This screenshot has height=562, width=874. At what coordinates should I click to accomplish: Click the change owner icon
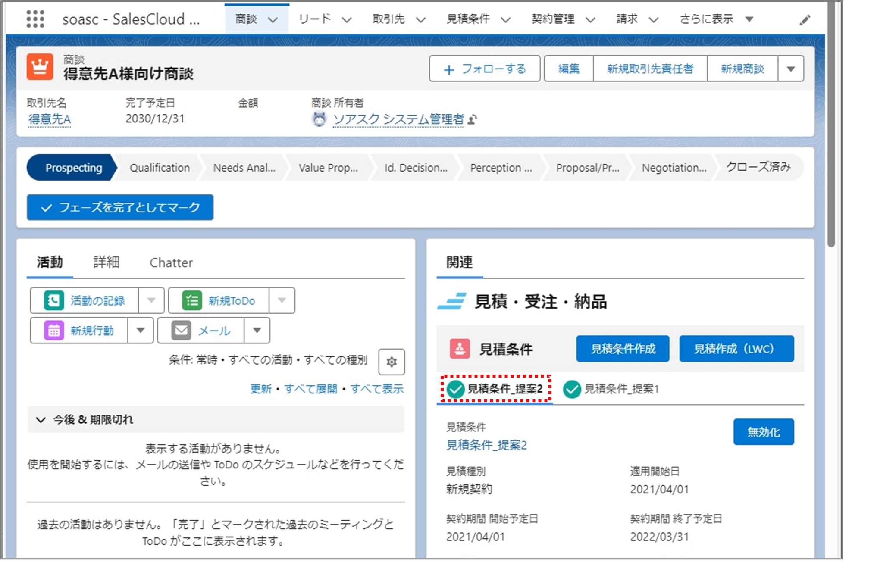(472, 119)
